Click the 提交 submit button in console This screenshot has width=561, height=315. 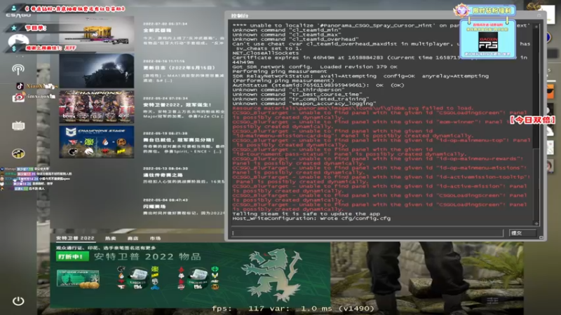522,233
